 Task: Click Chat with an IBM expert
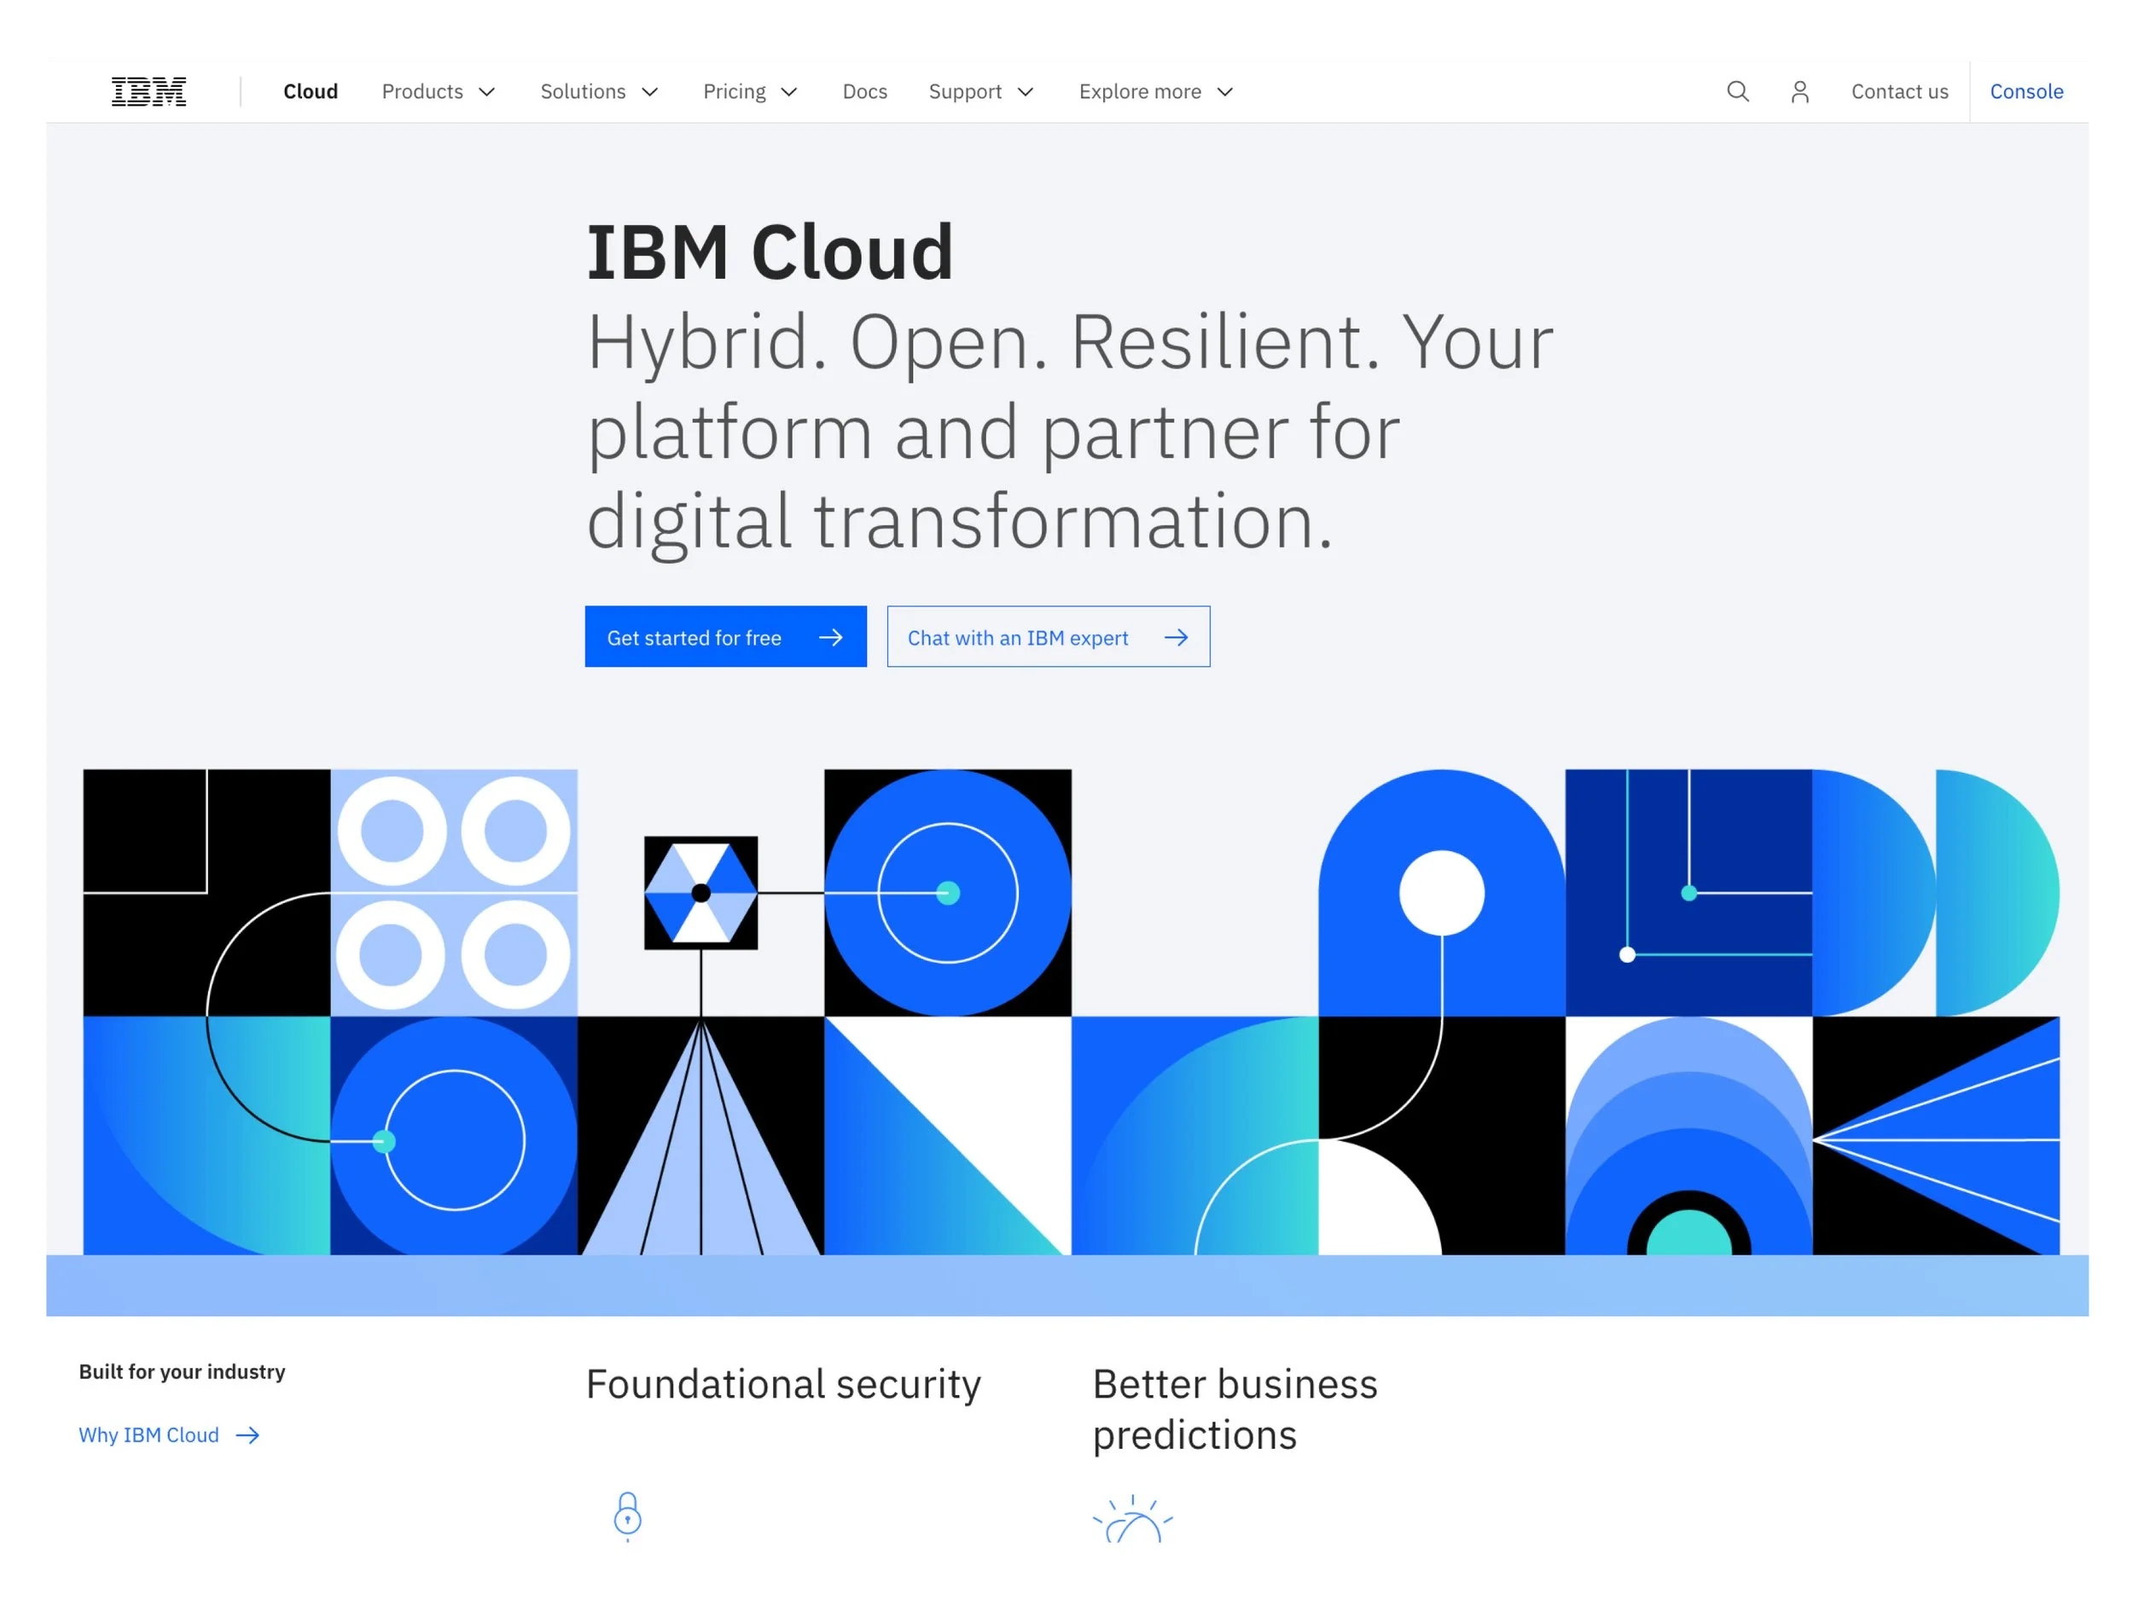[1049, 636]
